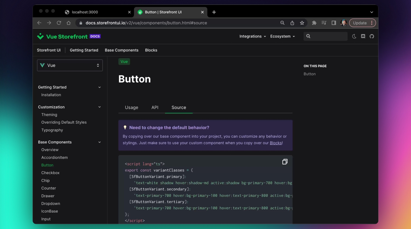Open Input in the sidebar
The image size is (411, 229).
(x=46, y=219)
